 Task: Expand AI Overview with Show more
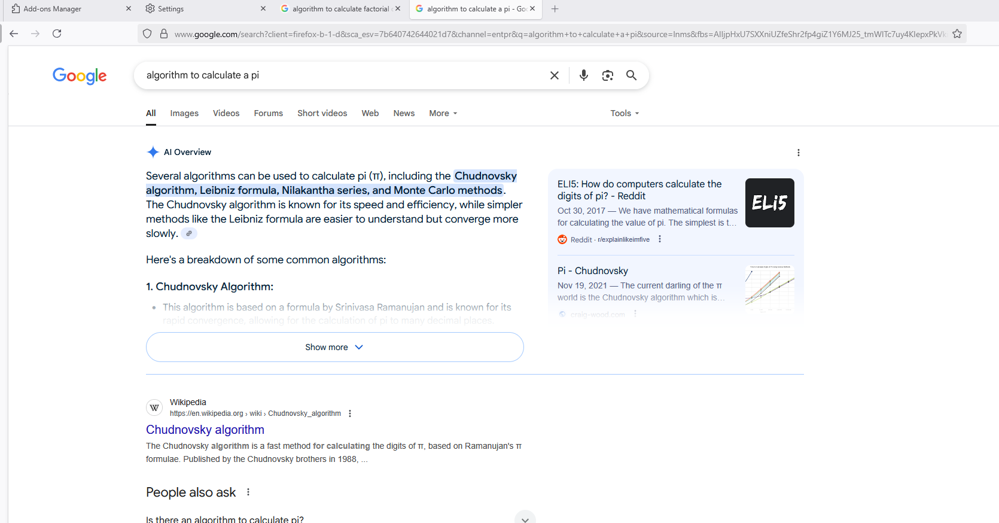335,347
